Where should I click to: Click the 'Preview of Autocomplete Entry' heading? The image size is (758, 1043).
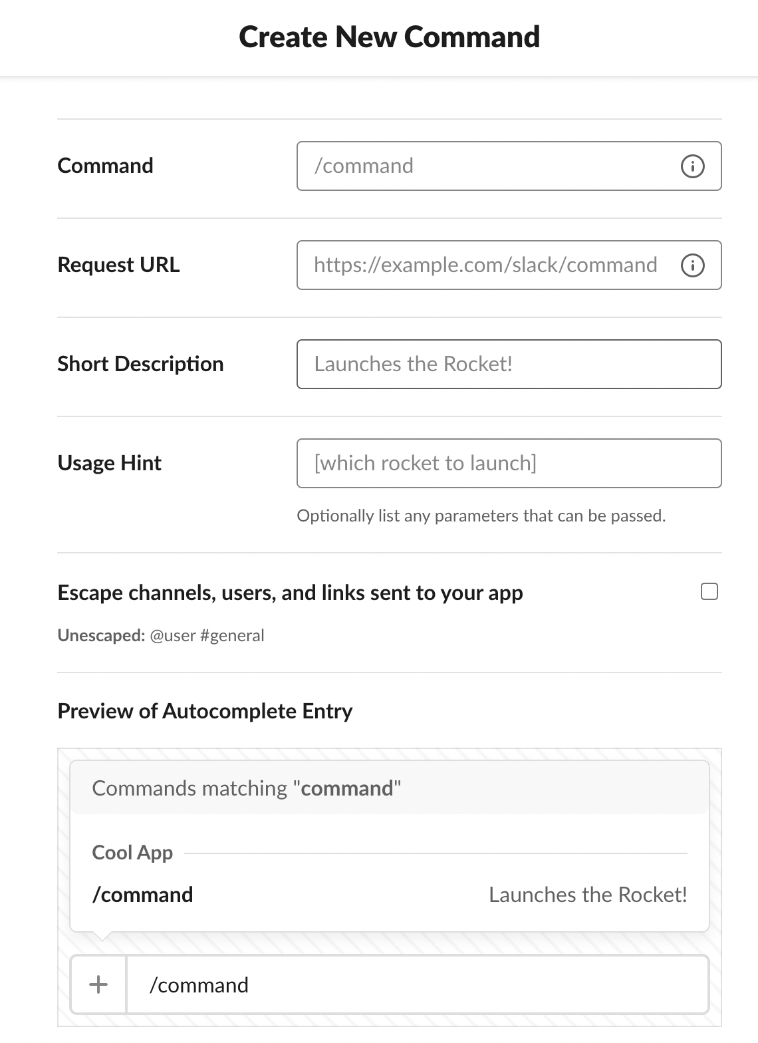(x=205, y=710)
